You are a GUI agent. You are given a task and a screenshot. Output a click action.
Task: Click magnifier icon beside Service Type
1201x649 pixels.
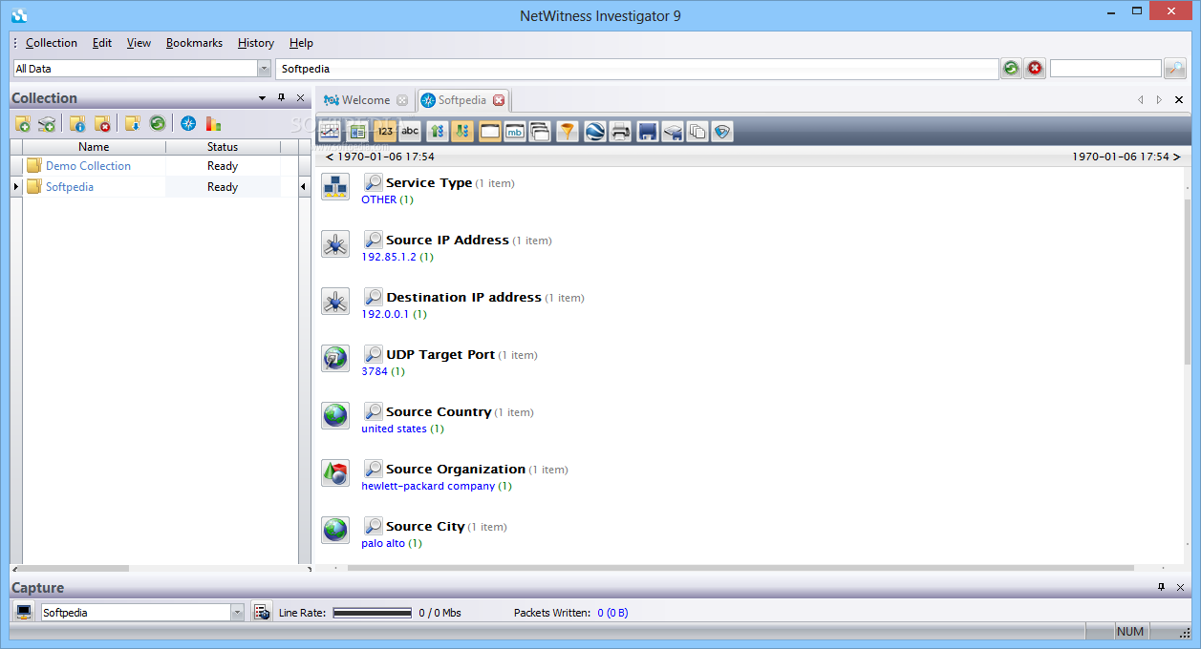(374, 182)
